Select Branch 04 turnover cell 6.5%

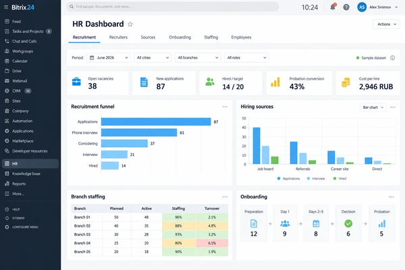click(x=212, y=243)
